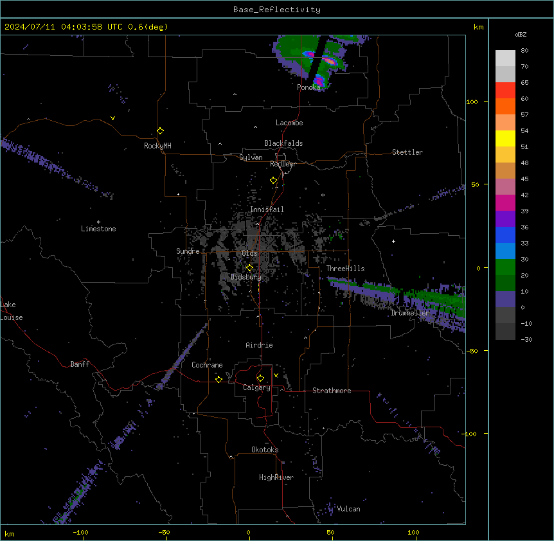Click the Base_Reflectivity title
The height and width of the screenshot is (541, 554).
(277, 10)
